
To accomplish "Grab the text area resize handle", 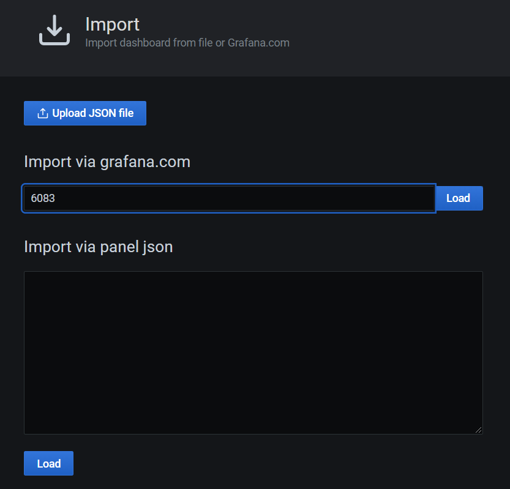I will (478, 430).
